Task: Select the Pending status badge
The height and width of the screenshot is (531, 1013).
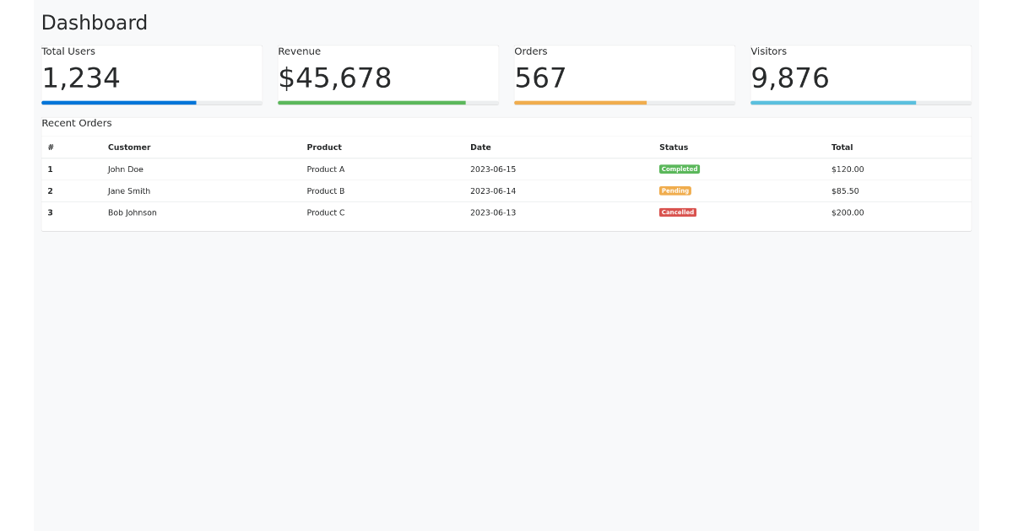Action: point(675,190)
